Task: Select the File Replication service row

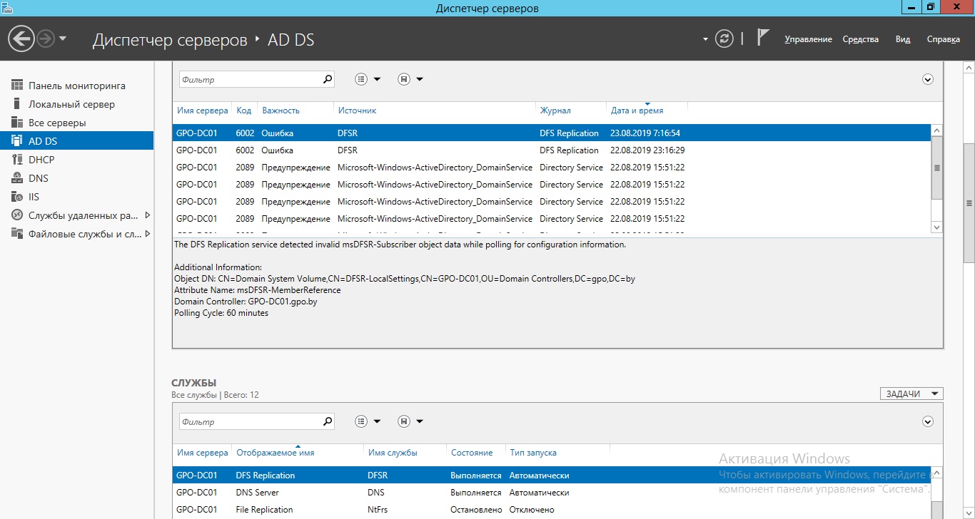Action: [x=551, y=510]
